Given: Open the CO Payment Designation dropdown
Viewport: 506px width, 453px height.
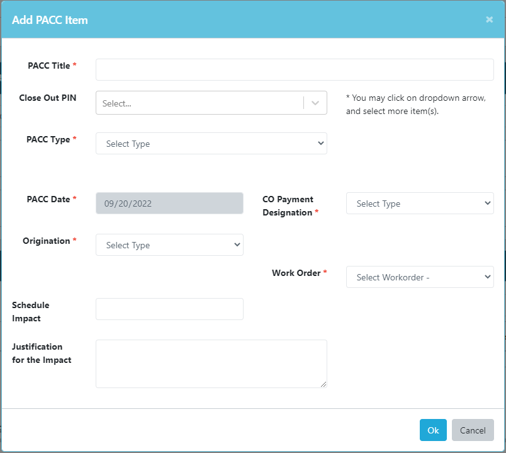Looking at the screenshot, I should [x=420, y=204].
